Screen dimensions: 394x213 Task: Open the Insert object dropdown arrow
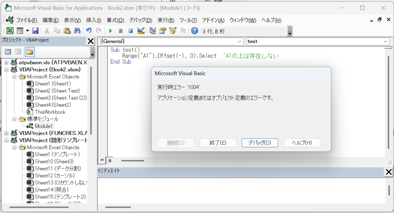click(x=27, y=31)
